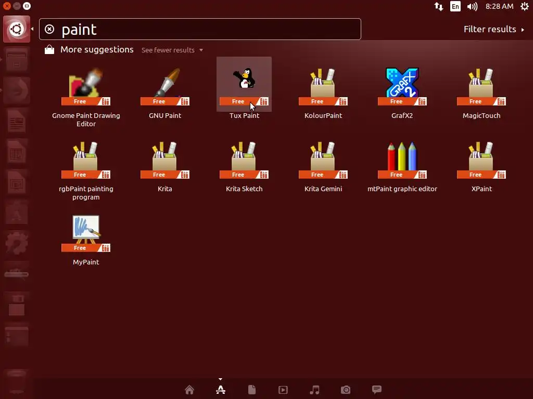
Task: Click the KolourPaint app icon
Action: click(323, 86)
